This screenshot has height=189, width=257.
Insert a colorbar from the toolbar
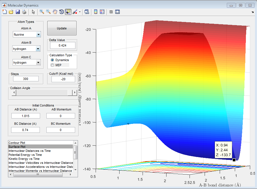[96, 12]
